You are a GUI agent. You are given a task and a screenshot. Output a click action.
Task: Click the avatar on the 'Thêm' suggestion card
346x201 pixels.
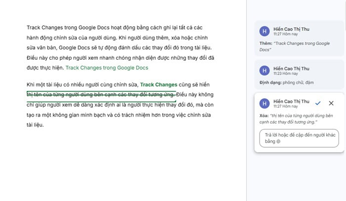point(264,31)
